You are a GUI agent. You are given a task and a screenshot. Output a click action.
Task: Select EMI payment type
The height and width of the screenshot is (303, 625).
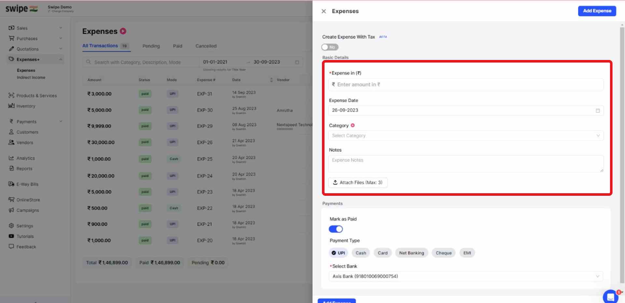pyautogui.click(x=467, y=253)
